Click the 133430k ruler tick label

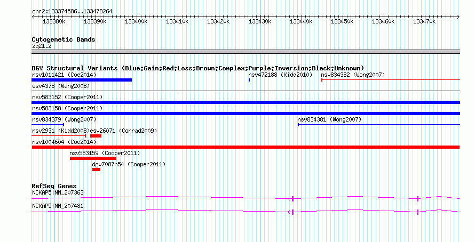pos(260,21)
